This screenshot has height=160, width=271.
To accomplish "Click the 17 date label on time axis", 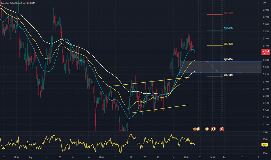I will tap(131, 157).
